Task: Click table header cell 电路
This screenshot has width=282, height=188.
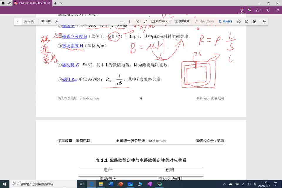Action: [x=108, y=169]
